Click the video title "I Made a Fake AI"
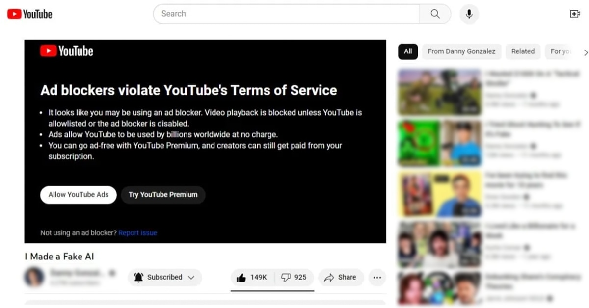Screen dimensions: 589x308 click(x=59, y=257)
